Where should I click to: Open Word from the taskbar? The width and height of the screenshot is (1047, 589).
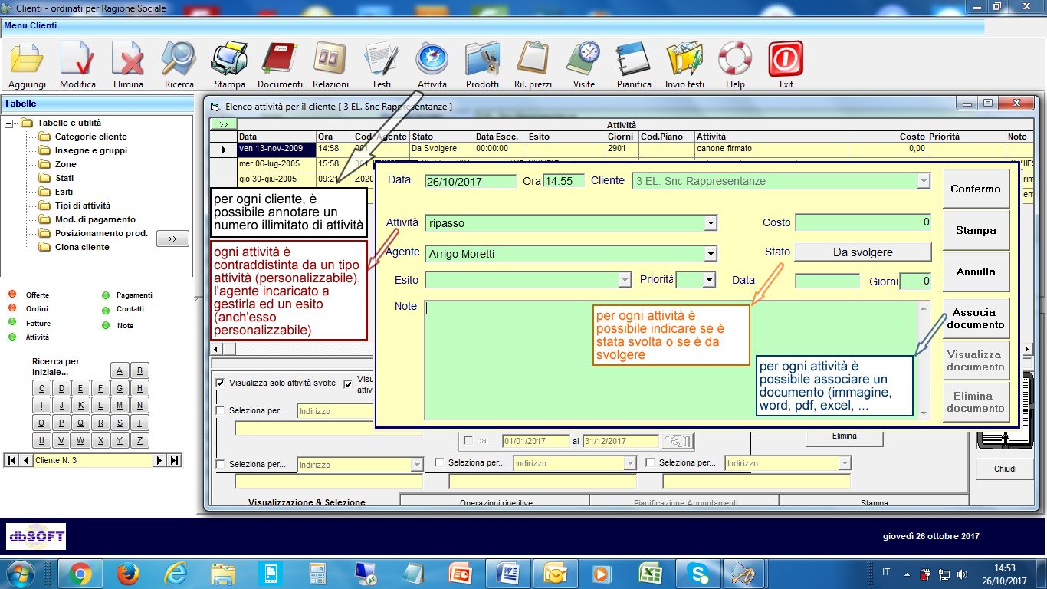pos(507,573)
